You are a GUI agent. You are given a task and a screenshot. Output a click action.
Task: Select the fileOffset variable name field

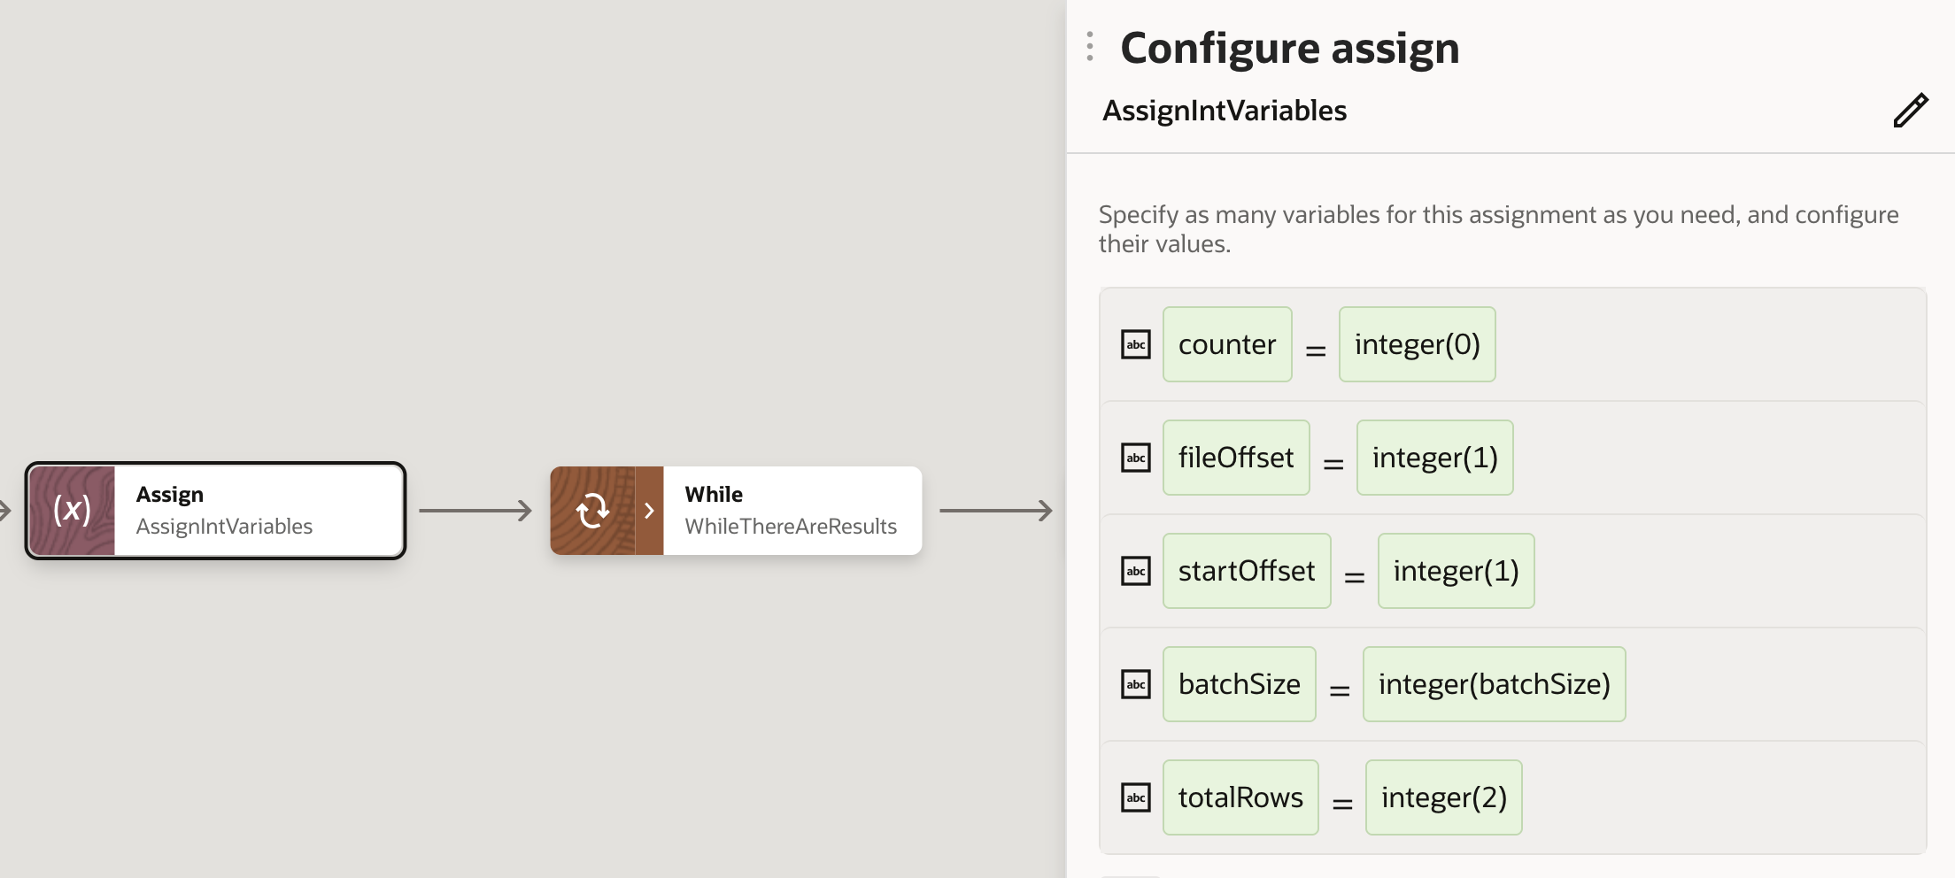[x=1235, y=458]
